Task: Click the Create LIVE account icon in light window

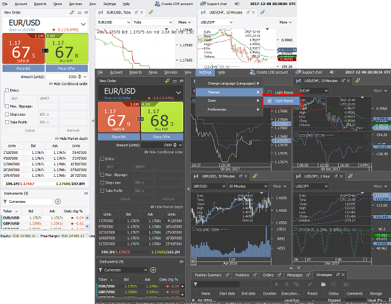Action: (x=156, y=3)
